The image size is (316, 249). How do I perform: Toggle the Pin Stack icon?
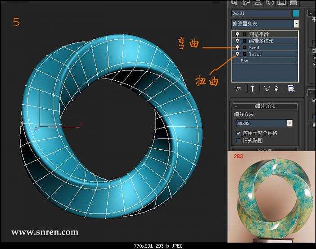[239, 88]
